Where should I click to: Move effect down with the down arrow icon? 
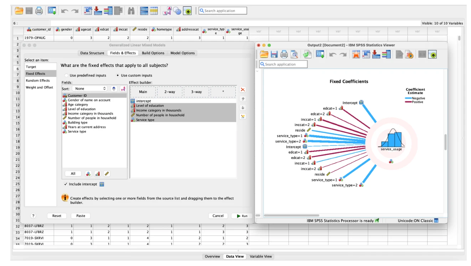click(243, 108)
